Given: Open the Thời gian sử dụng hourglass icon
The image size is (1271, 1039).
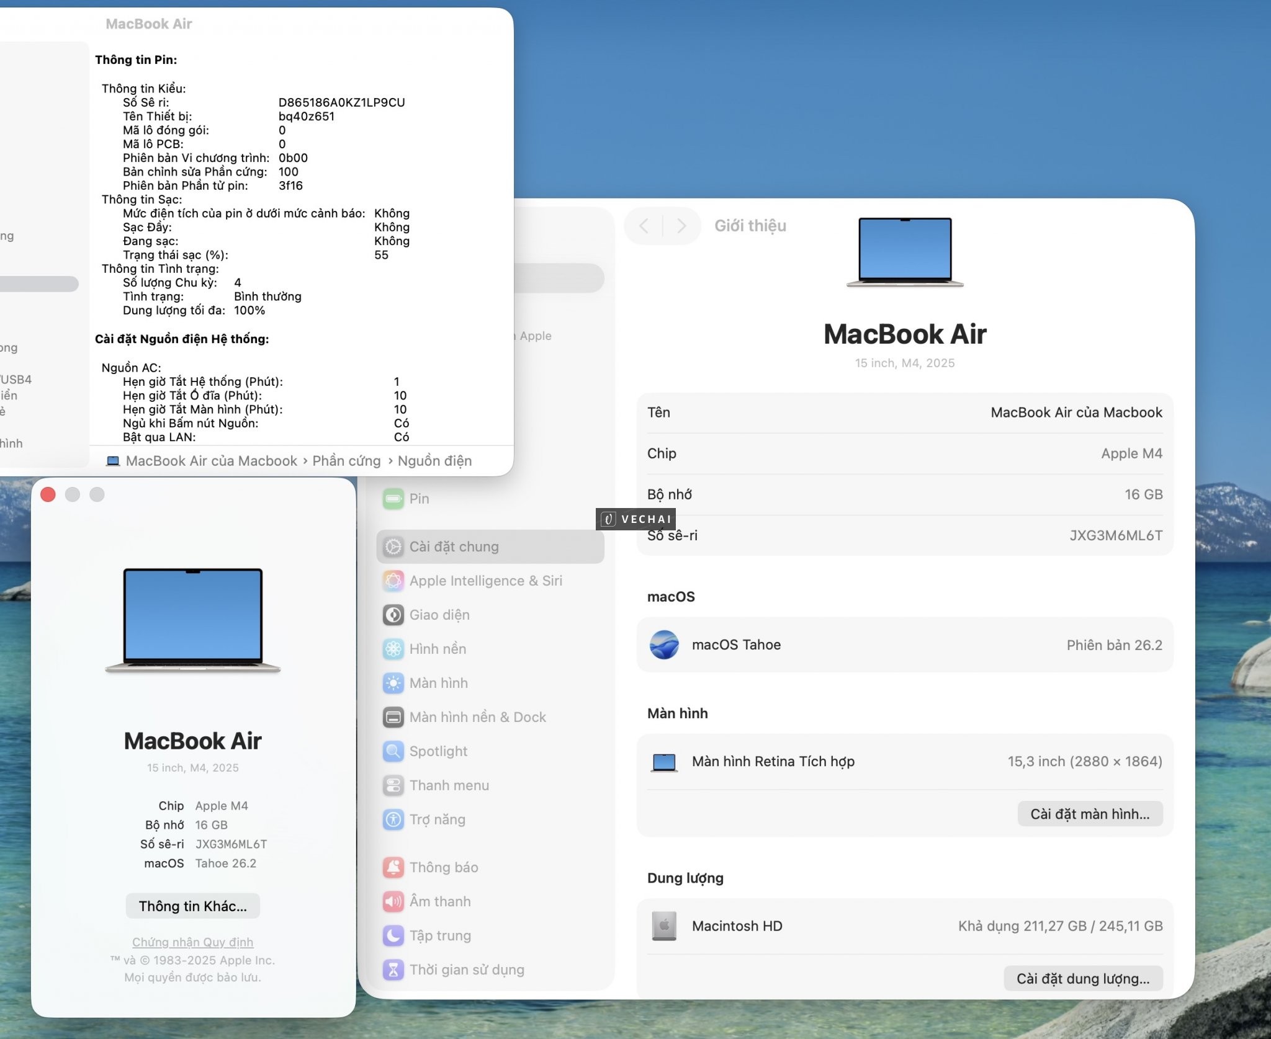Looking at the screenshot, I should (x=393, y=970).
